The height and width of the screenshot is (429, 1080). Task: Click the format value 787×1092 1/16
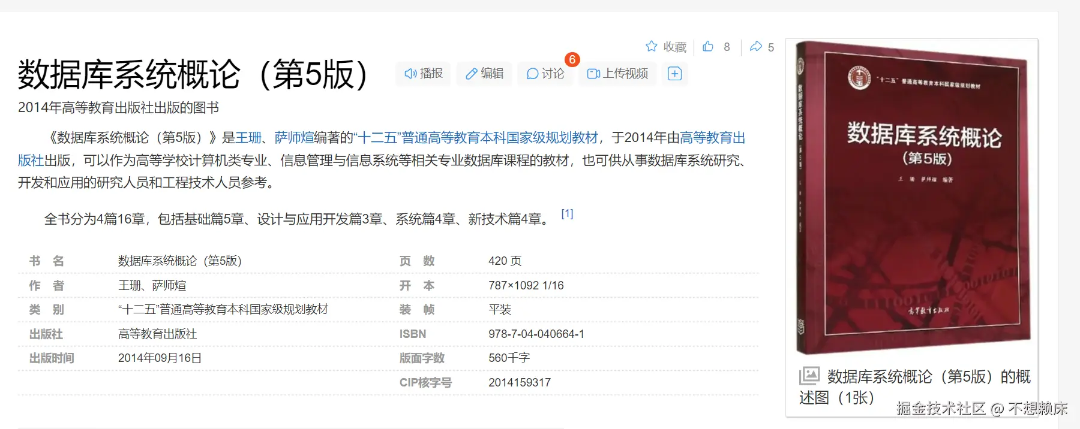click(526, 286)
